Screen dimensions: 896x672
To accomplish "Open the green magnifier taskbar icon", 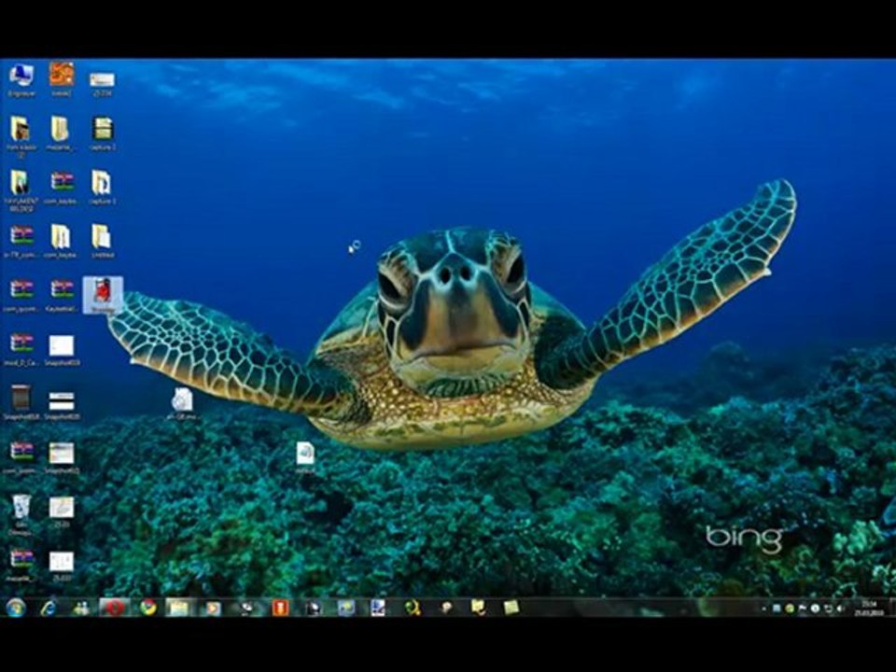I will pyautogui.click(x=413, y=608).
